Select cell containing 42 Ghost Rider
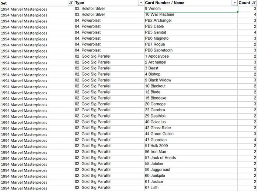This screenshot has width=258, height=191. click(191, 128)
